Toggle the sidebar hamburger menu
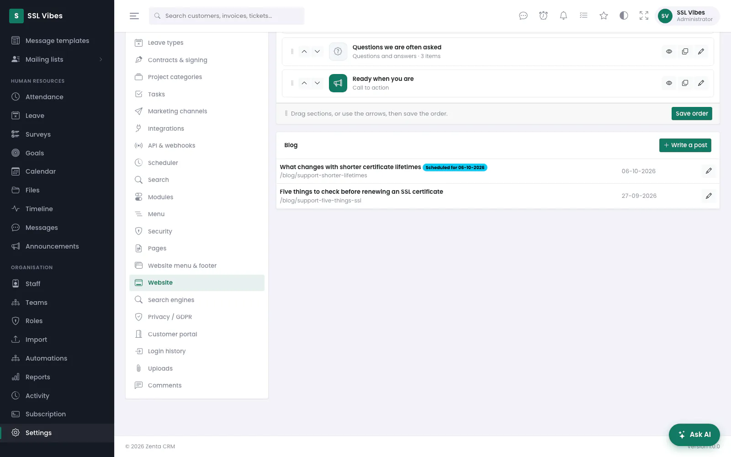Viewport: 731px width, 457px height. click(x=134, y=16)
